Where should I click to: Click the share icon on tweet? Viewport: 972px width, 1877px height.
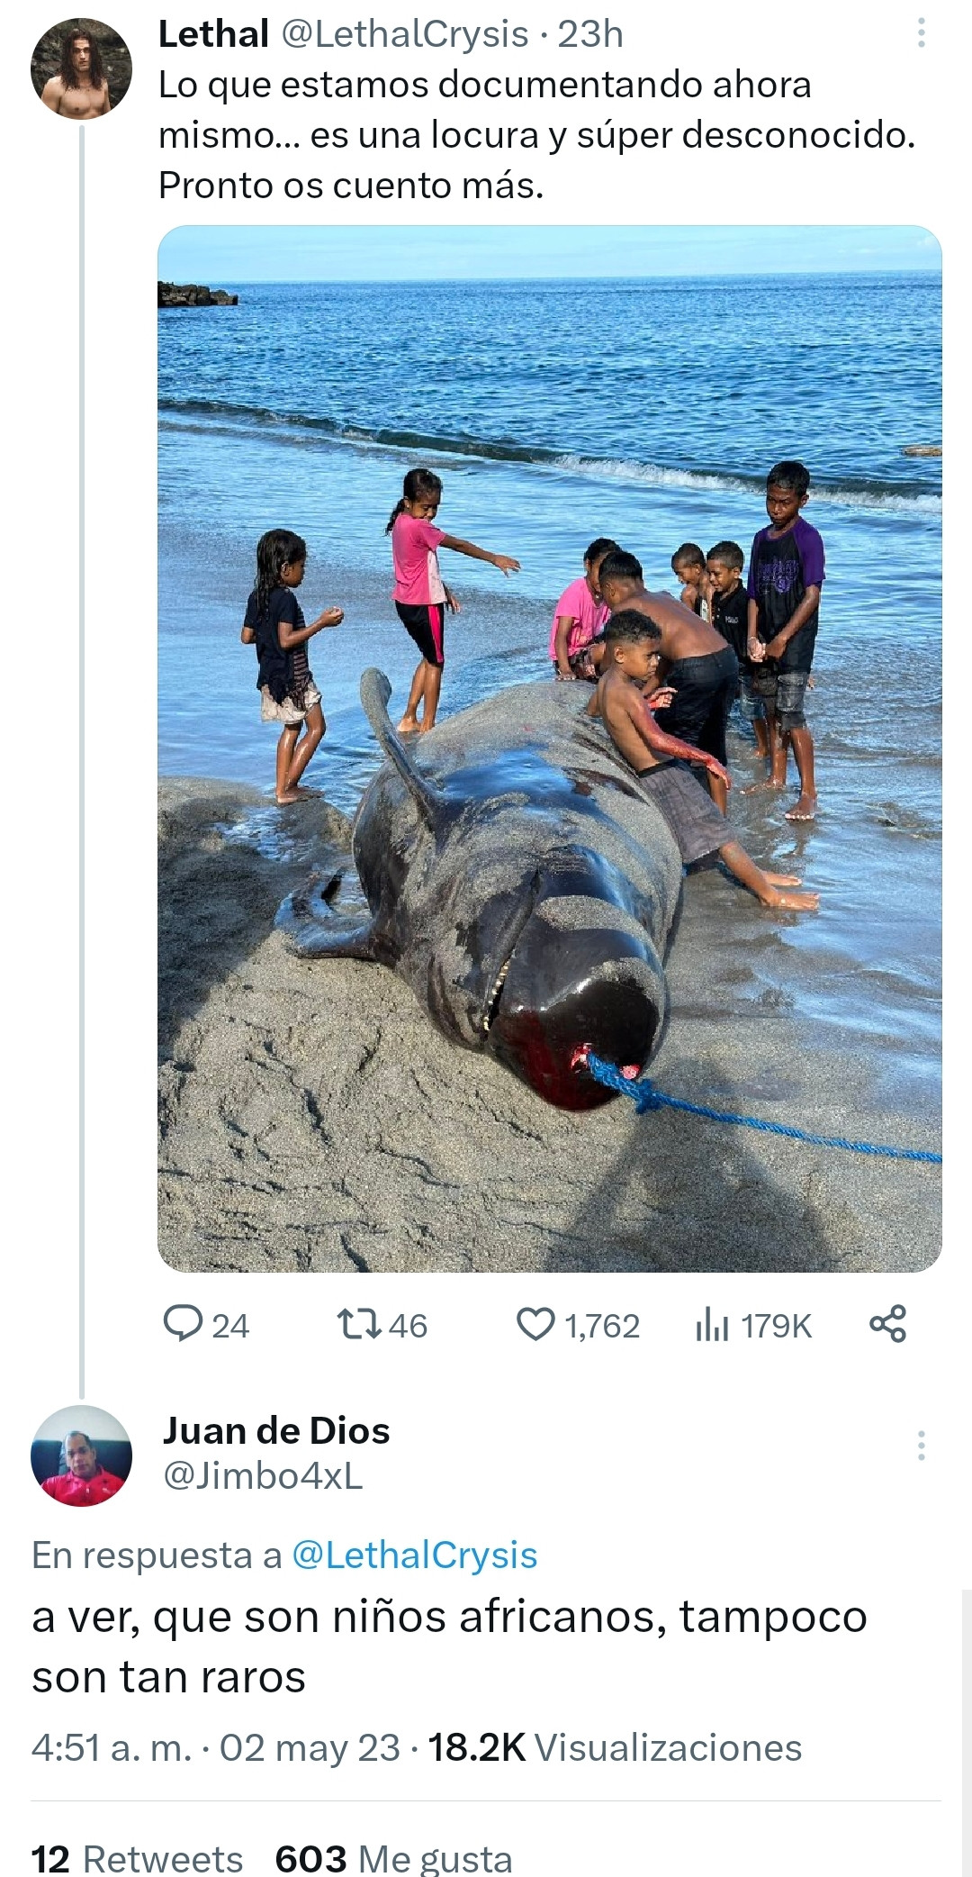(887, 1324)
